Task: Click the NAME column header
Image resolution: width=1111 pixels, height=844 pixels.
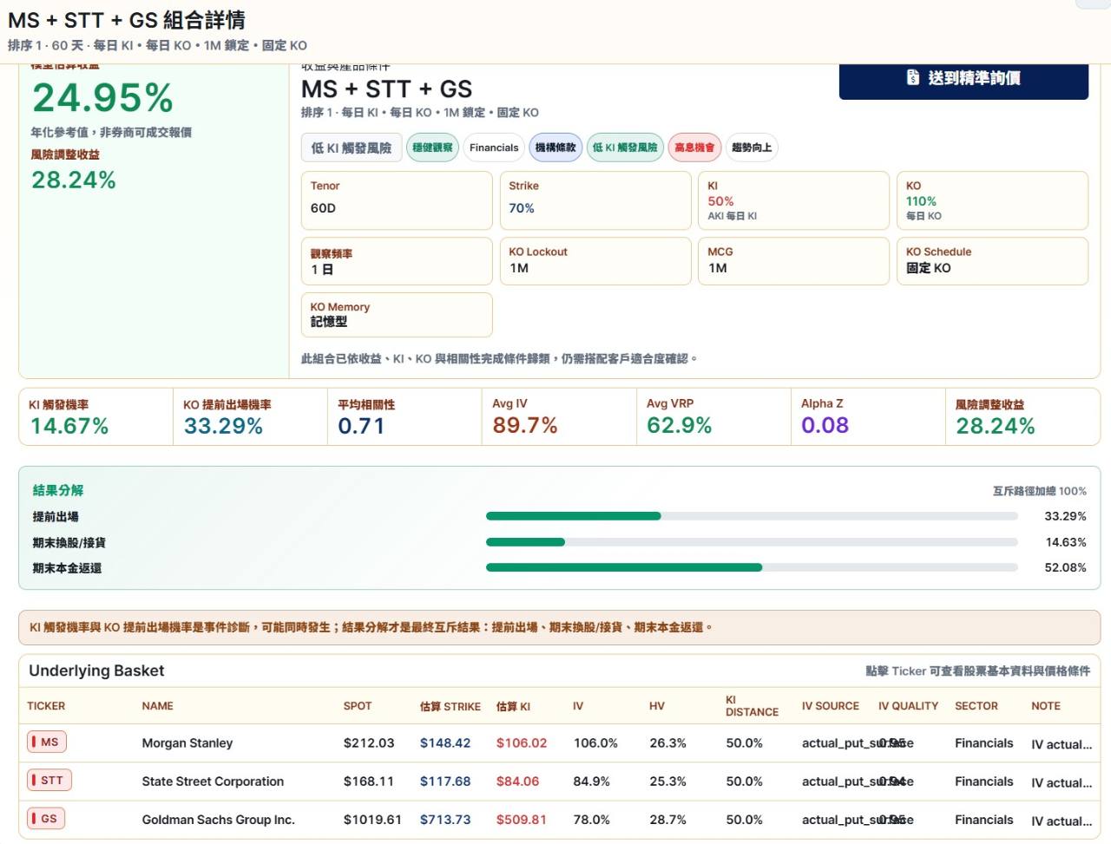Action: pos(158,706)
